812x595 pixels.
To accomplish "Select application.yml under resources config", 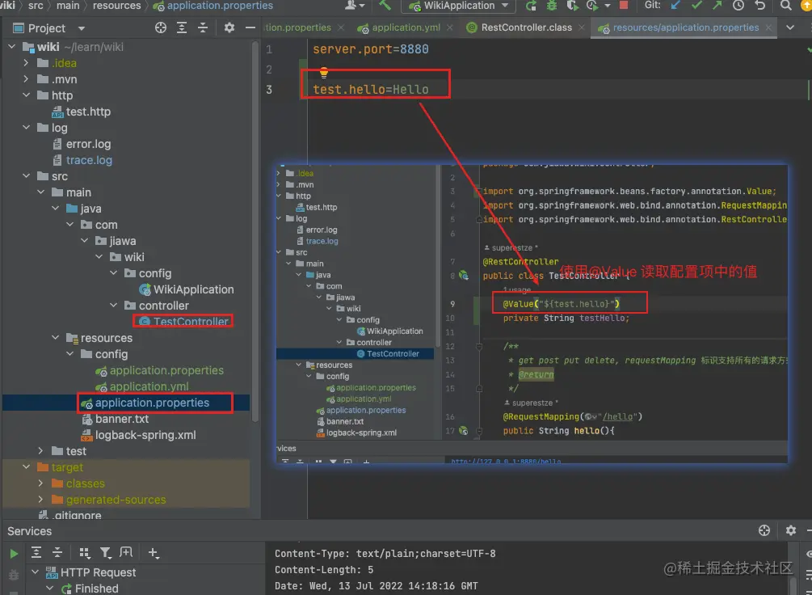I will pos(142,386).
